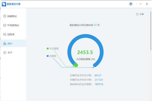Click the 分享 share button
Viewport: 152px width, 101px height.
point(140,14)
